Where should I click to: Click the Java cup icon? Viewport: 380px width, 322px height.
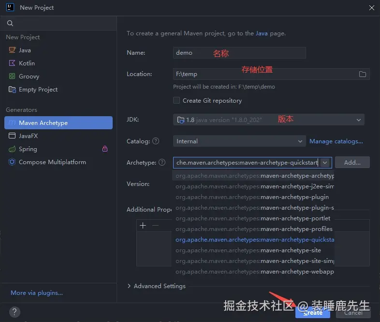point(12,50)
